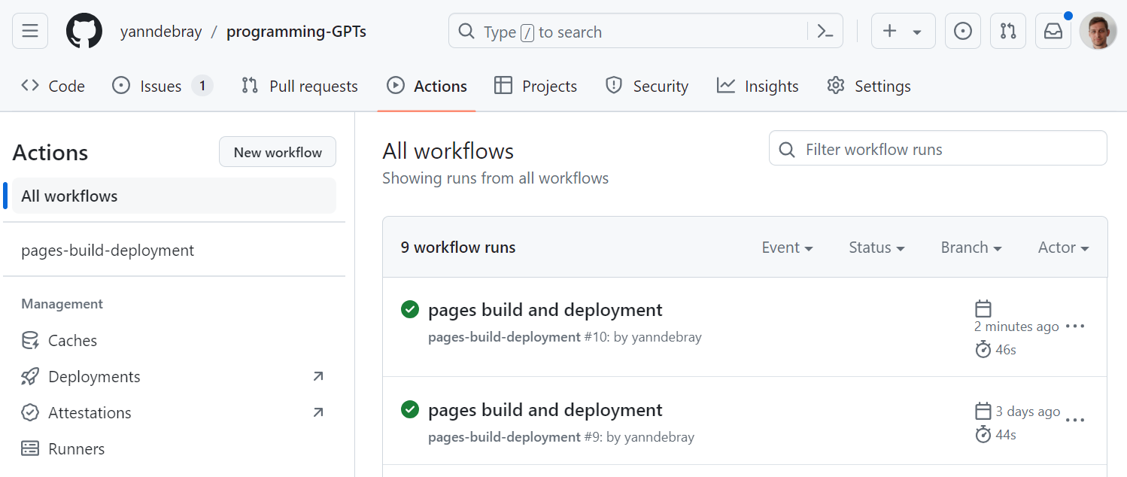
Task: Click the 3 days ago timestamp
Action: click(1028, 412)
